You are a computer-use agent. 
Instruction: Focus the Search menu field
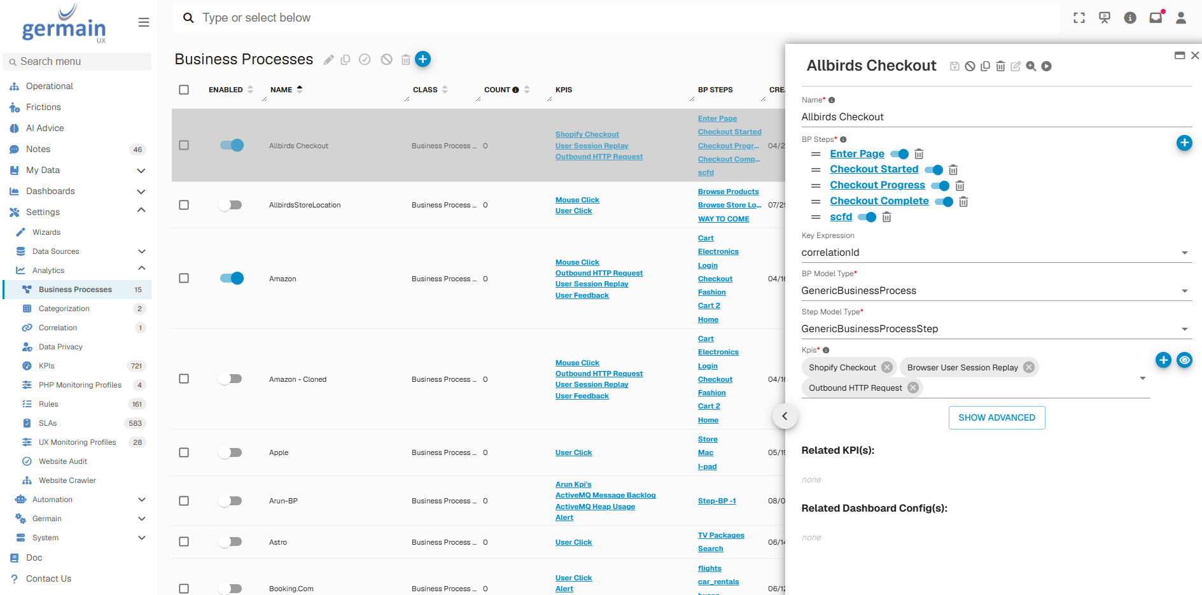tap(77, 62)
